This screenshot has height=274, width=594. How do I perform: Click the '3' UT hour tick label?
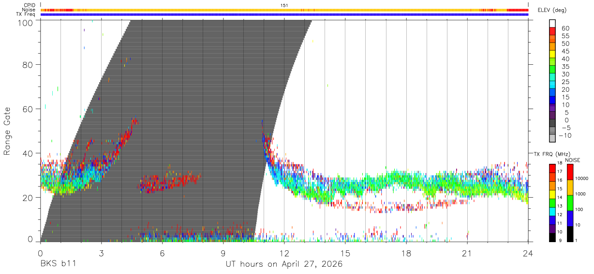102,253
